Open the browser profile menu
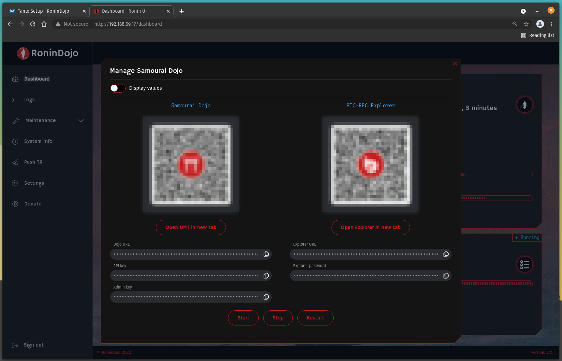 point(540,24)
